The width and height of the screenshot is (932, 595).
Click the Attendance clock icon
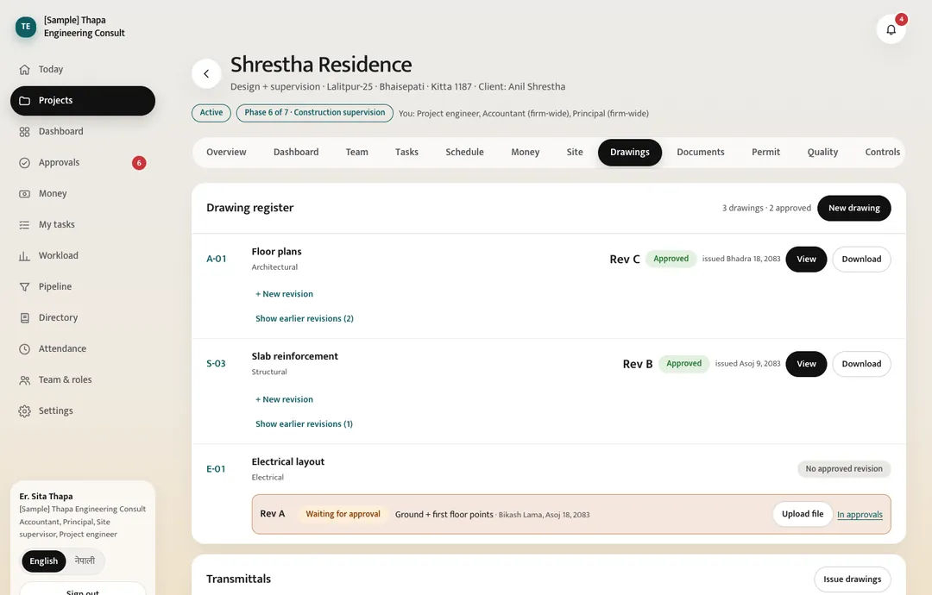click(24, 348)
